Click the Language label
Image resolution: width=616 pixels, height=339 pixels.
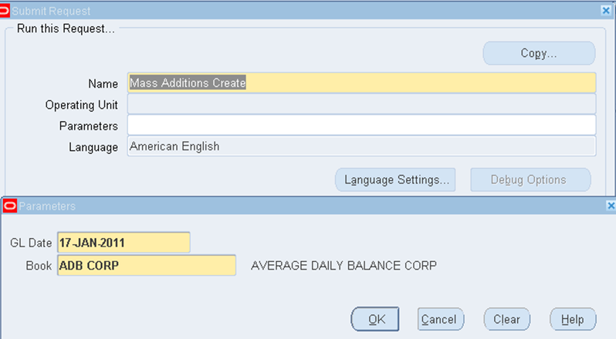pyautogui.click(x=93, y=147)
